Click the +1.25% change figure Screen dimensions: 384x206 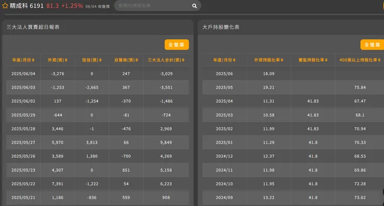pyautogui.click(x=72, y=6)
